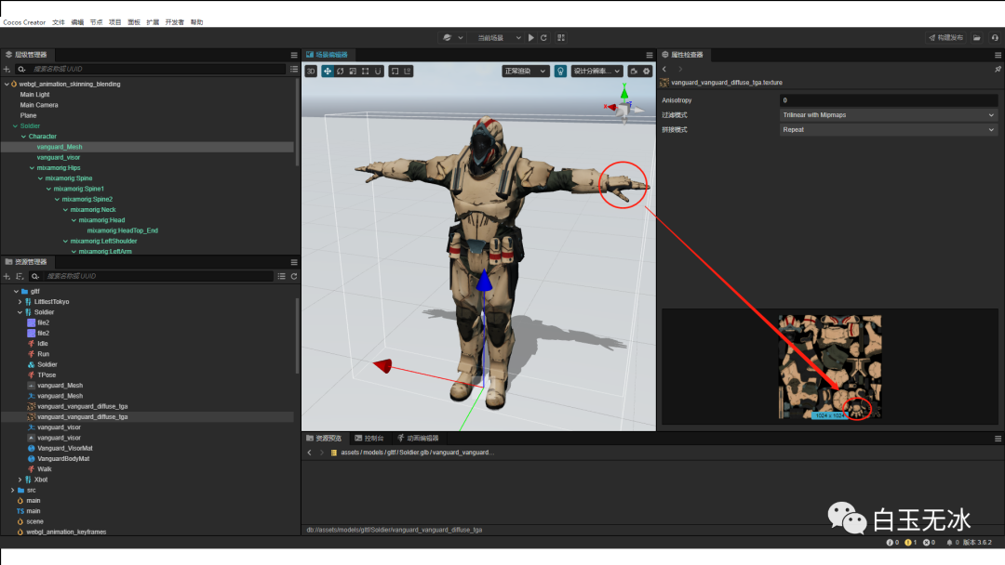This screenshot has width=1005, height=565.
Task: Toggle the scene light bulb icon
Action: [x=560, y=71]
